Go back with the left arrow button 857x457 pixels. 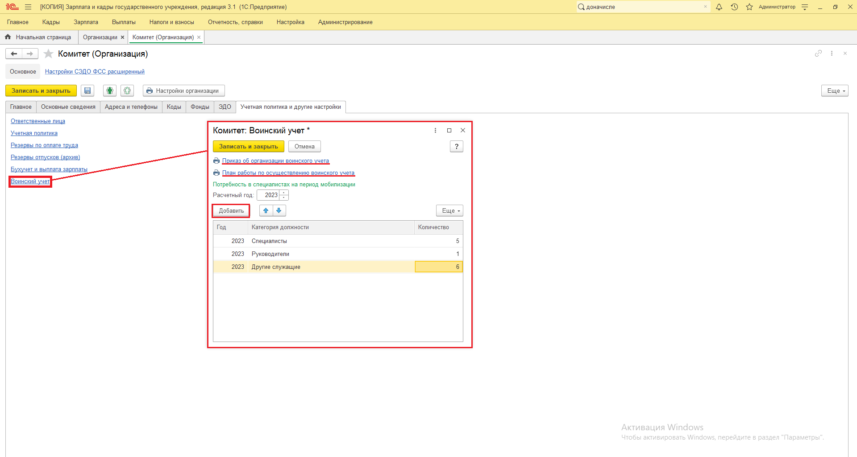tap(14, 54)
